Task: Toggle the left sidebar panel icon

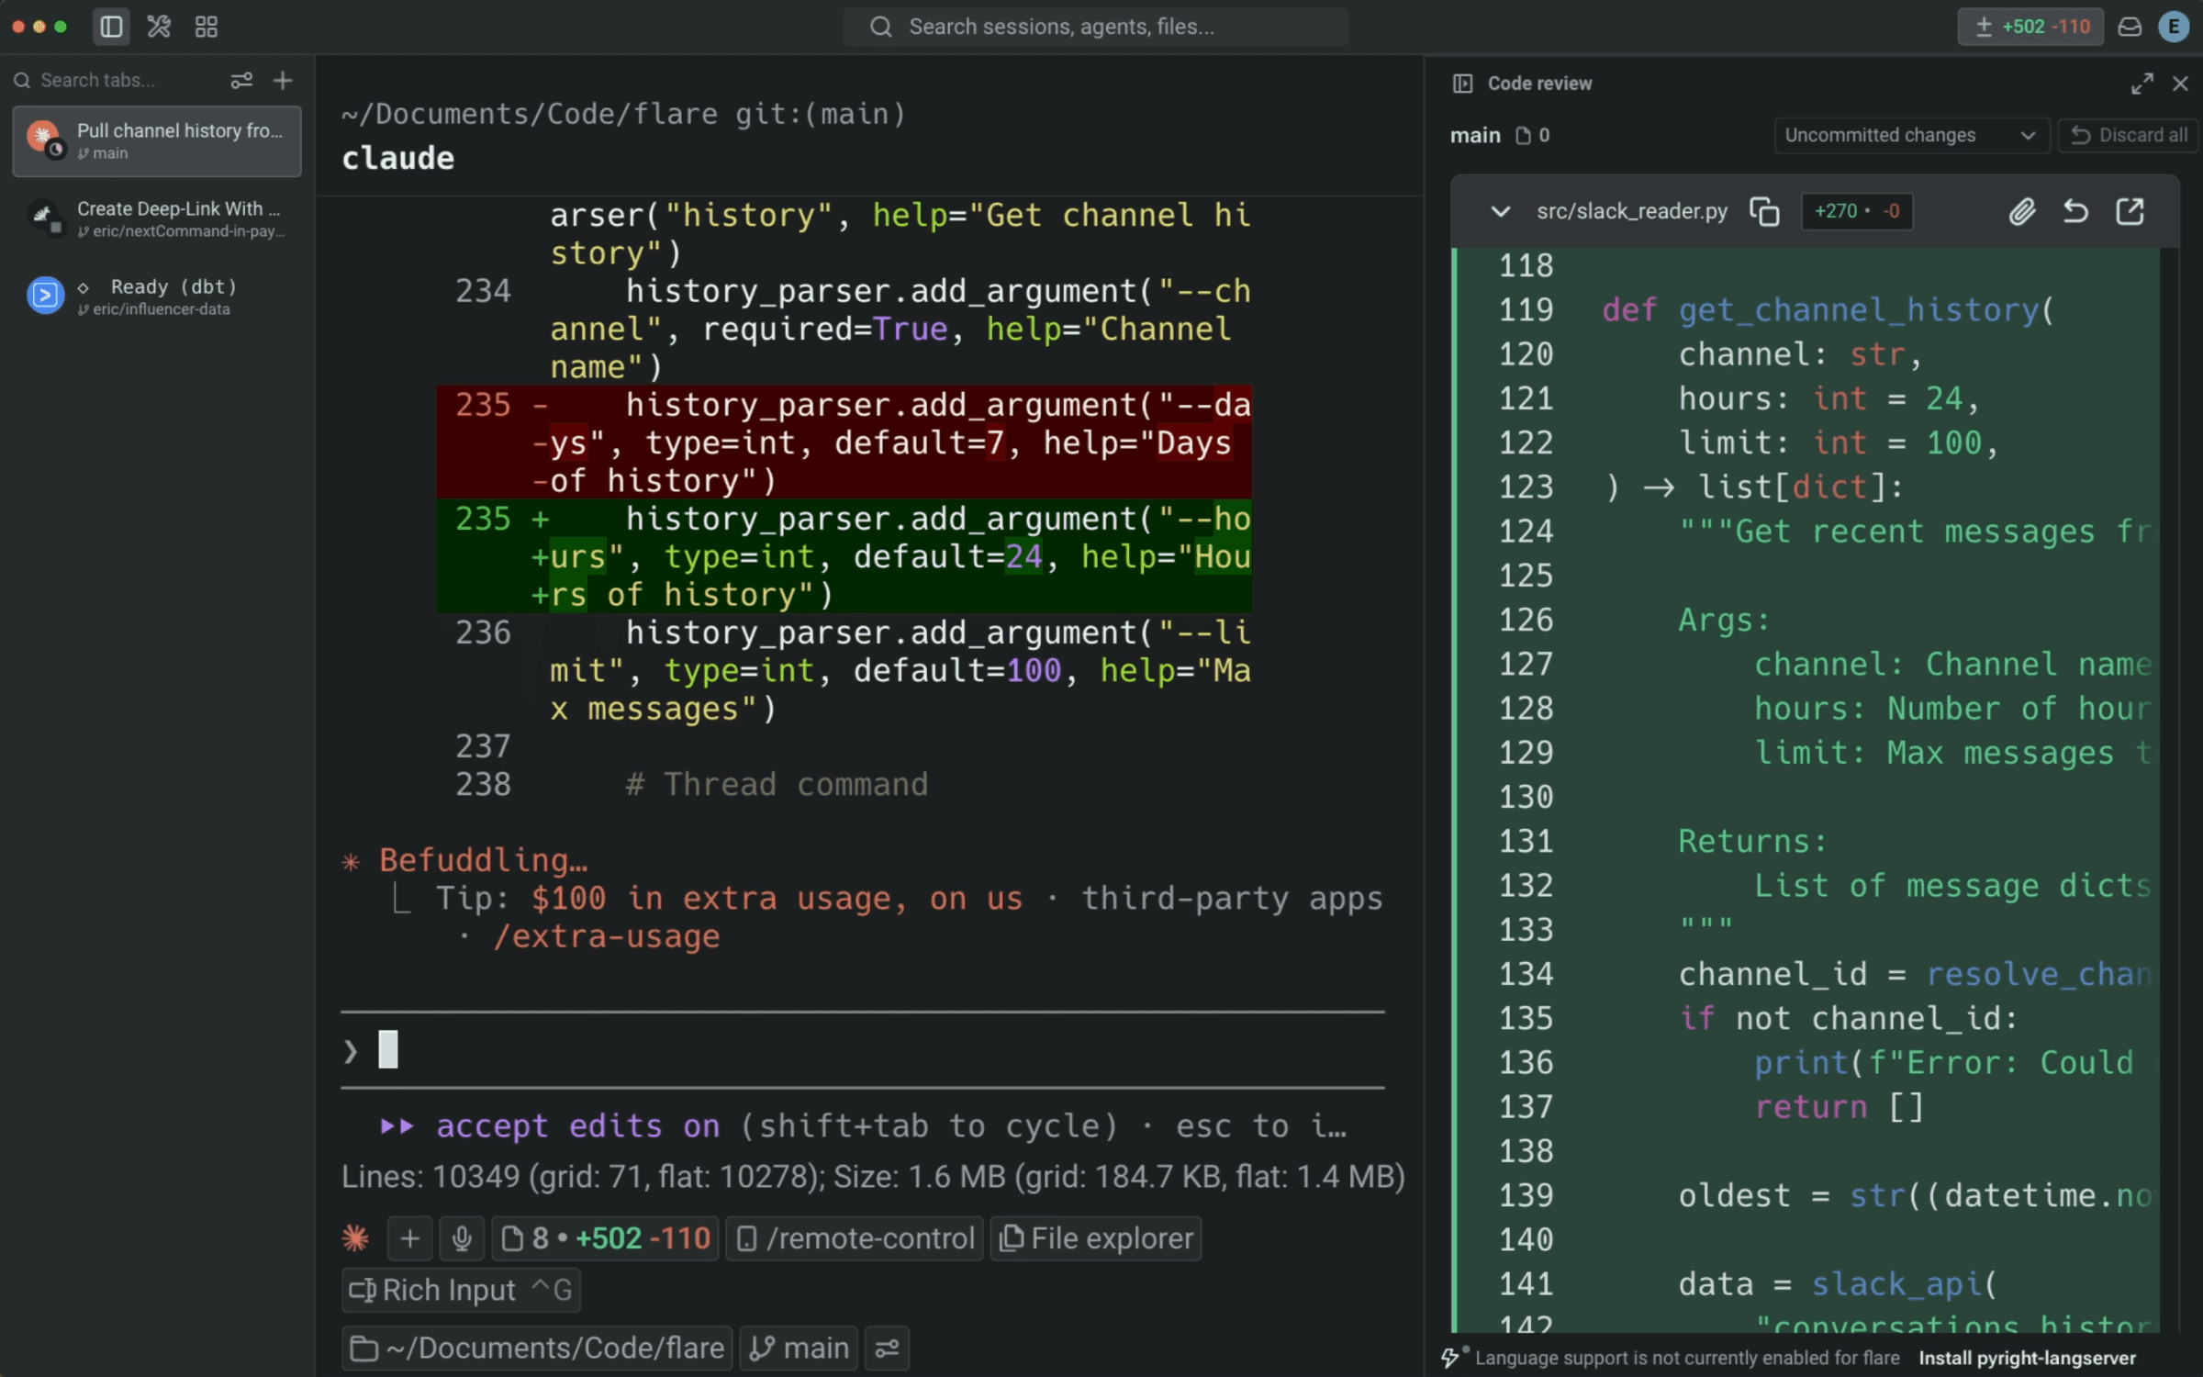Action: tap(111, 27)
